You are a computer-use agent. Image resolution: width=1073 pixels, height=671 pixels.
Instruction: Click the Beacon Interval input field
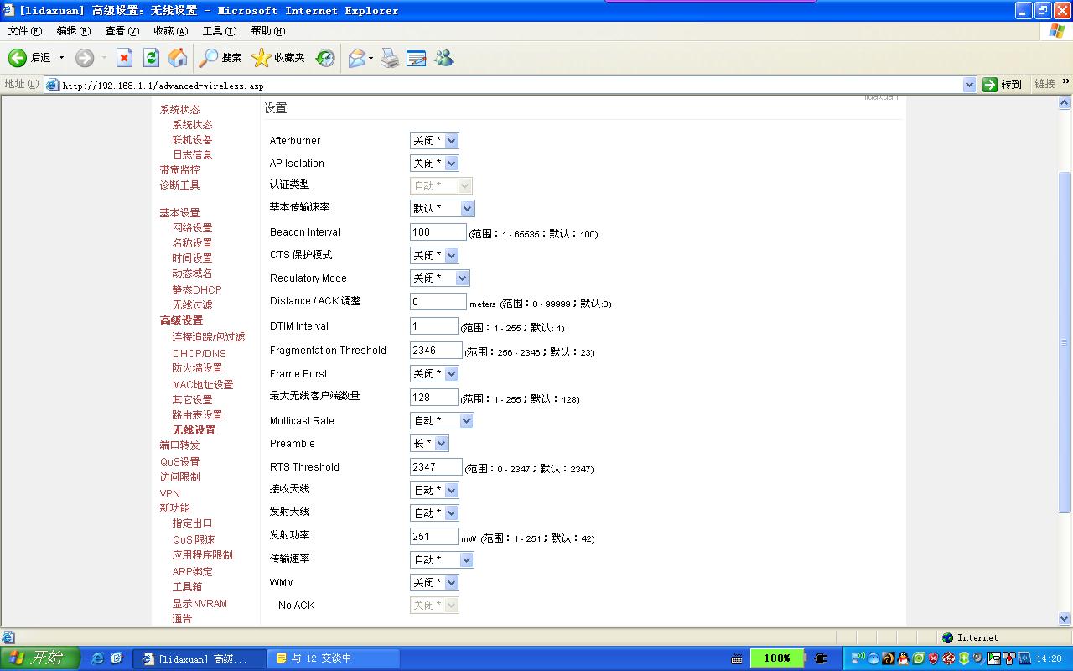[x=438, y=231]
